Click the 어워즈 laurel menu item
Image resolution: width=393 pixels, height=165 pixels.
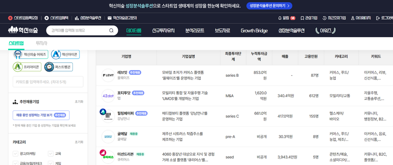click(x=325, y=31)
